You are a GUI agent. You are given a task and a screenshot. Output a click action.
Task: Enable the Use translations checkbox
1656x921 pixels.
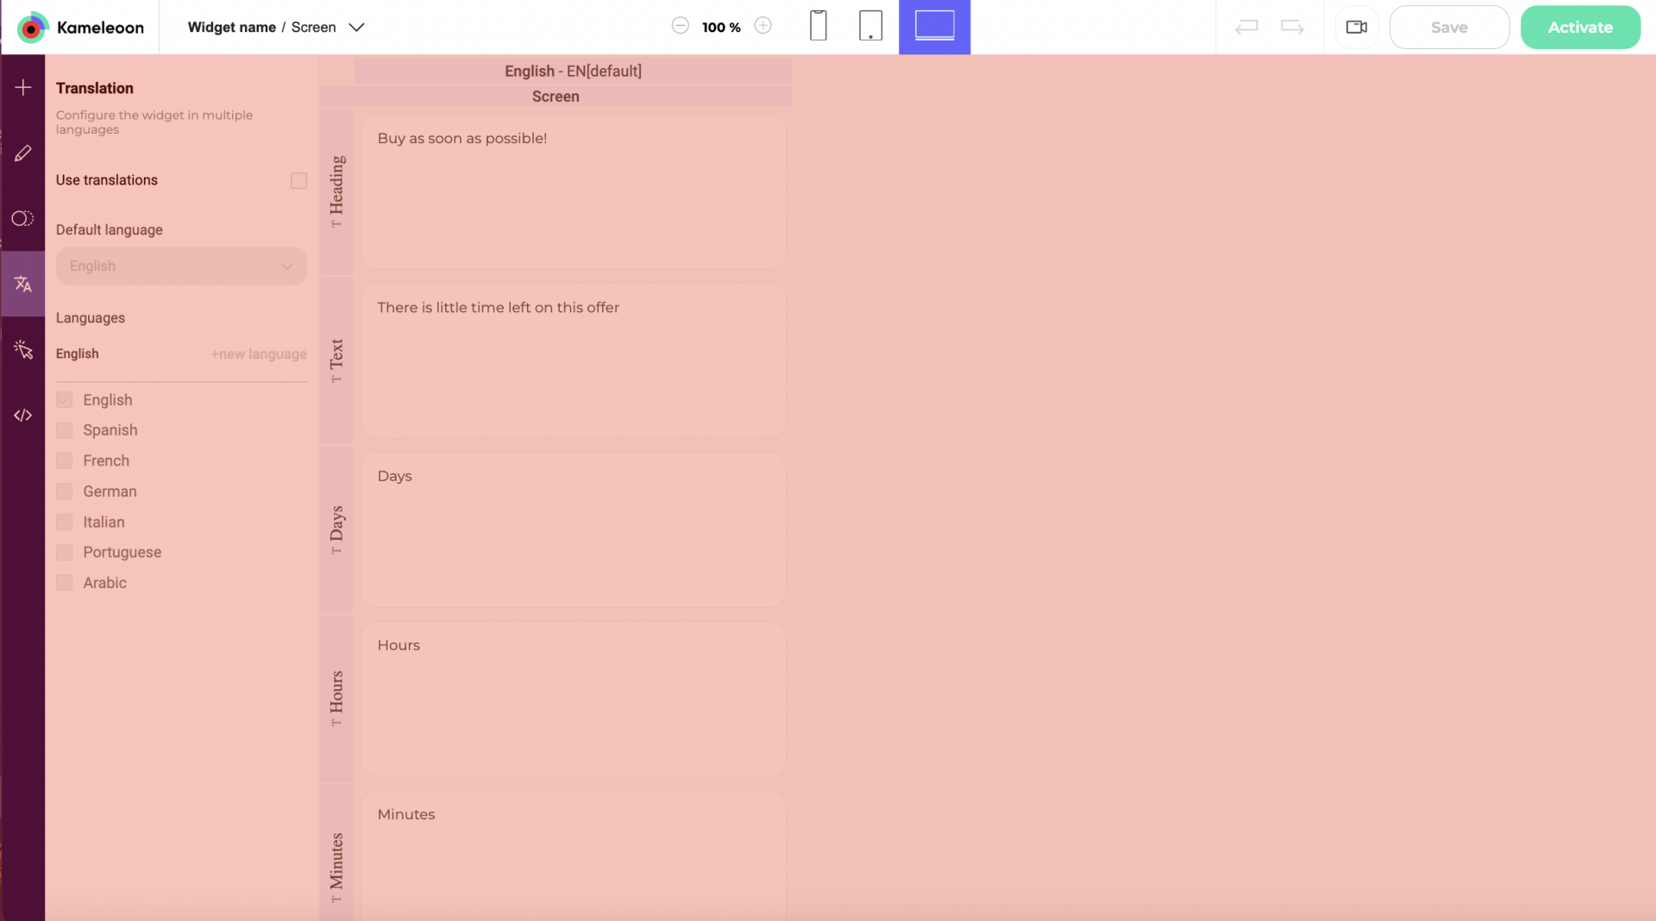point(298,180)
